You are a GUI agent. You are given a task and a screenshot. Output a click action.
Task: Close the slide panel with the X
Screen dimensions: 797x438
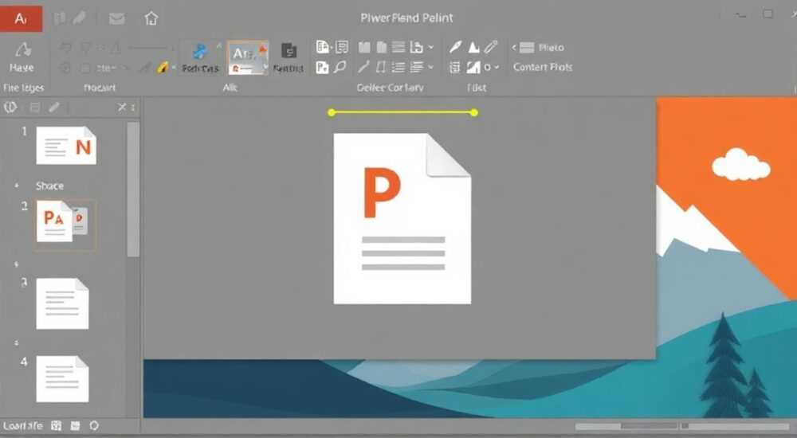[x=121, y=108]
